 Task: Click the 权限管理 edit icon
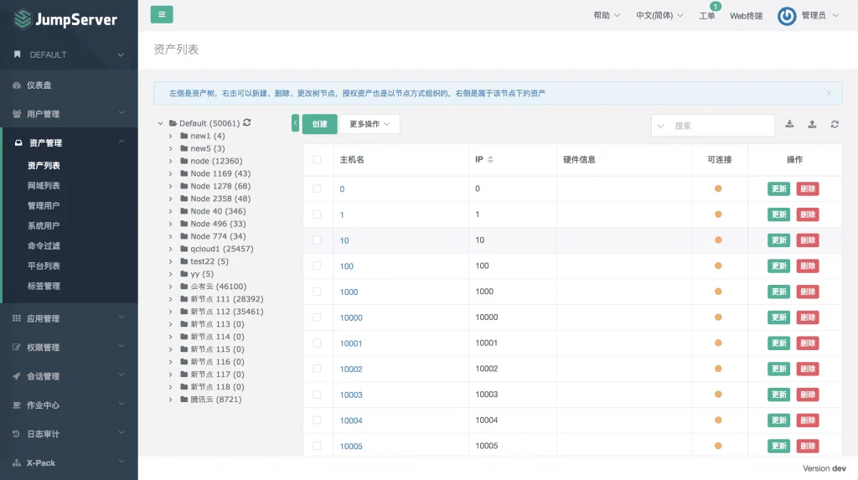coord(17,347)
